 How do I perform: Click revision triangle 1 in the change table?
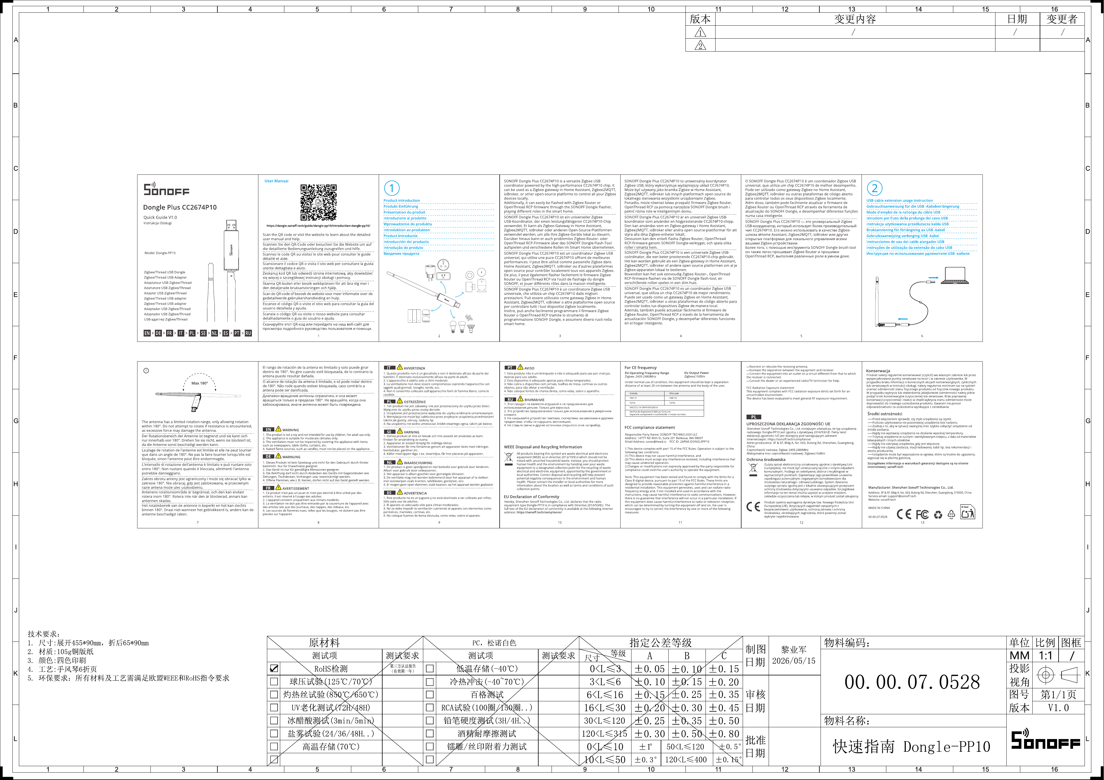(x=701, y=32)
